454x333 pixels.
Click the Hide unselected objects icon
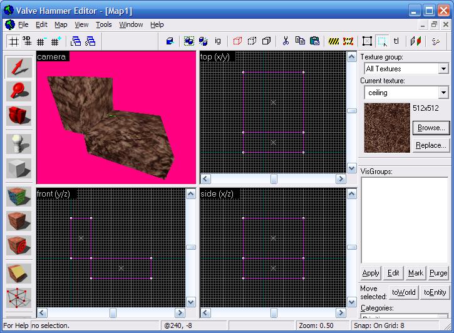click(252, 41)
